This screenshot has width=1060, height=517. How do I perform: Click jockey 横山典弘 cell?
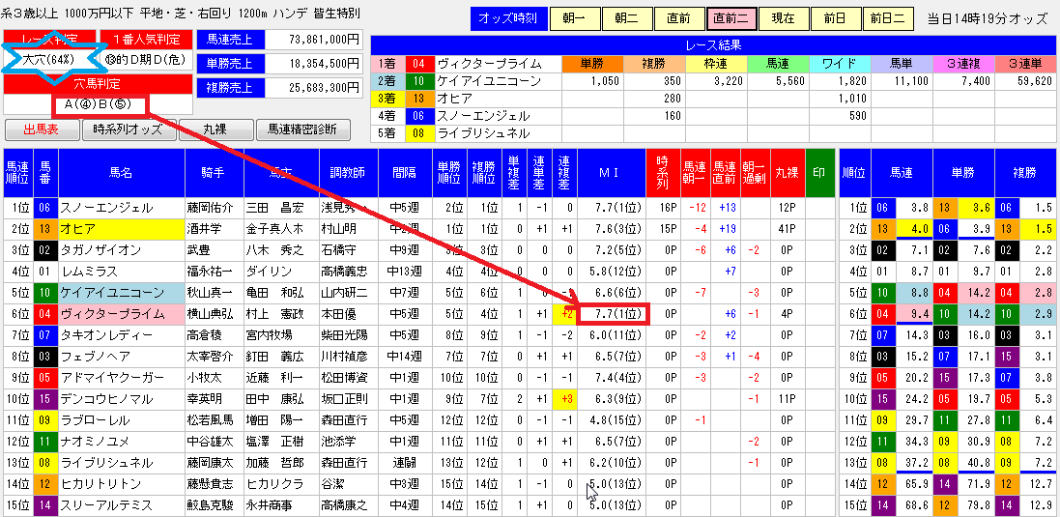click(214, 314)
